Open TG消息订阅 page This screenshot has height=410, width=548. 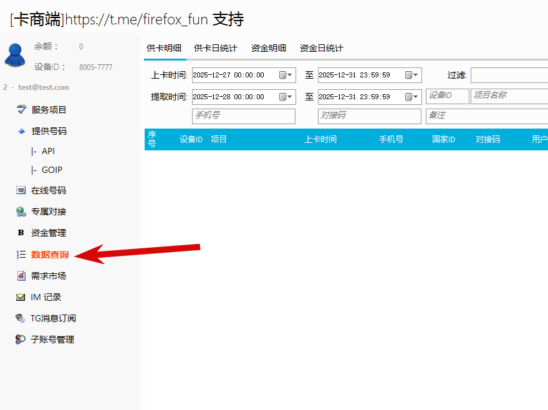tap(53, 318)
